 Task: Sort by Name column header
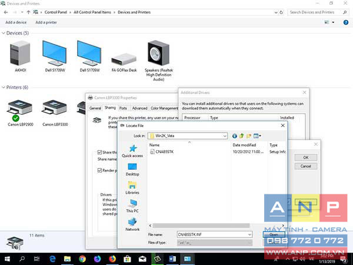[x=154, y=145]
